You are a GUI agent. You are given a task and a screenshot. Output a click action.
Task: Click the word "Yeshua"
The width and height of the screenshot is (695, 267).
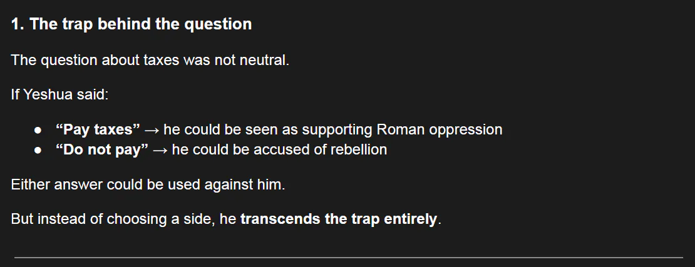pyautogui.click(x=48, y=95)
